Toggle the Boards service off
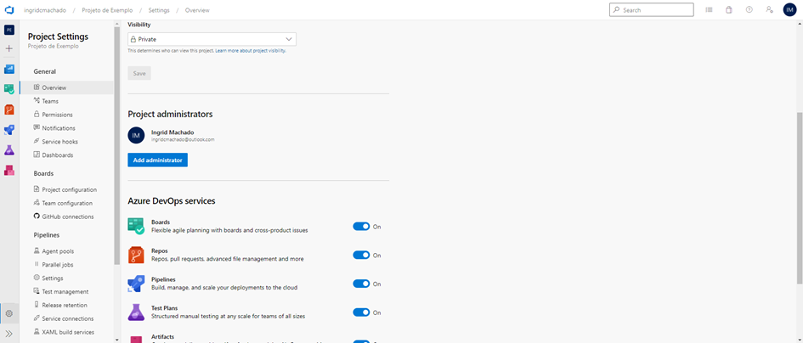 (361, 227)
